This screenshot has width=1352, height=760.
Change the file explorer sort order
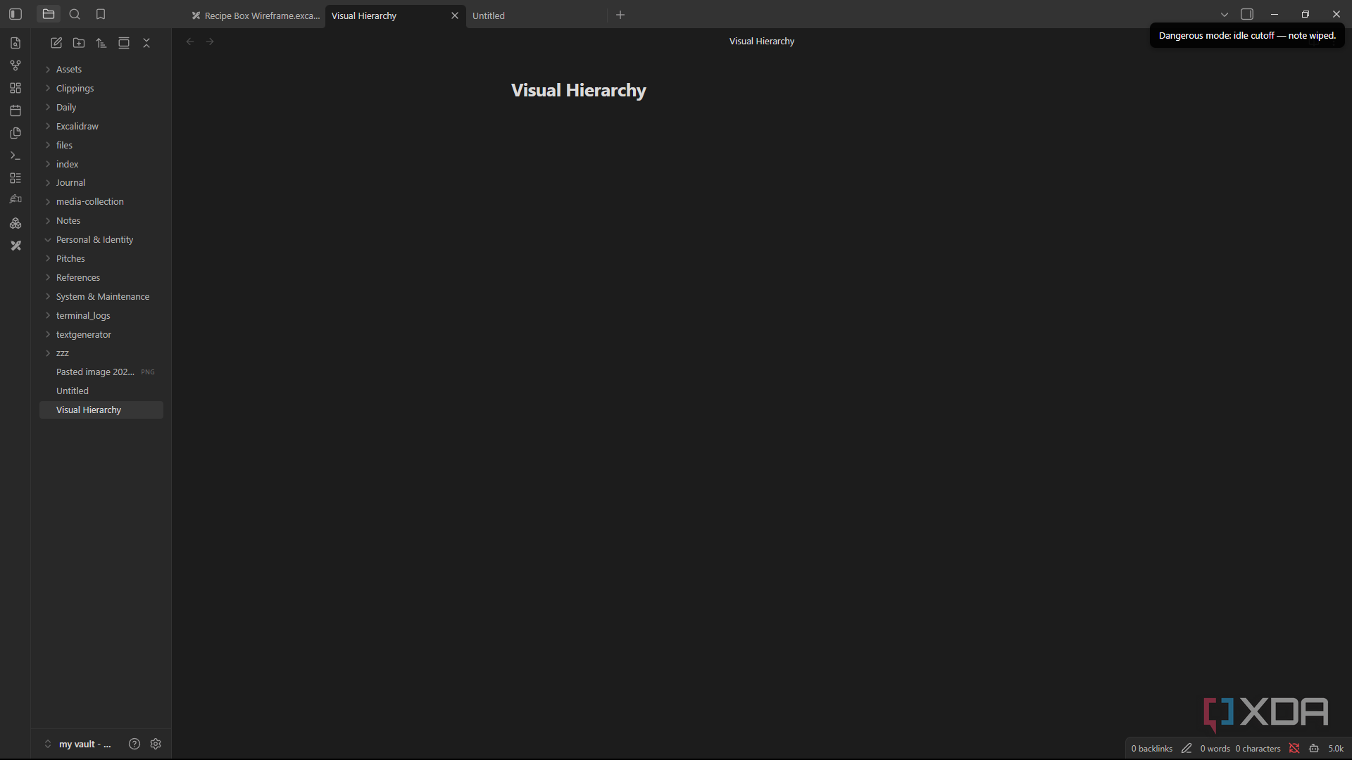coord(101,43)
